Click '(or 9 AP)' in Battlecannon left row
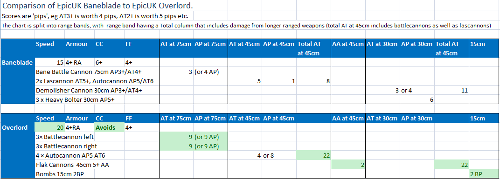Viewport: 500px width, 179px height. click(x=210, y=137)
